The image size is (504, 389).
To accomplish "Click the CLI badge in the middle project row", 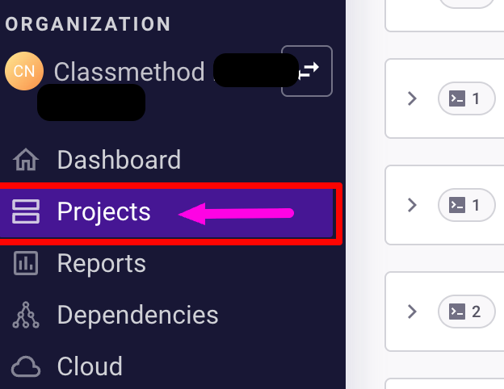I will coord(466,205).
